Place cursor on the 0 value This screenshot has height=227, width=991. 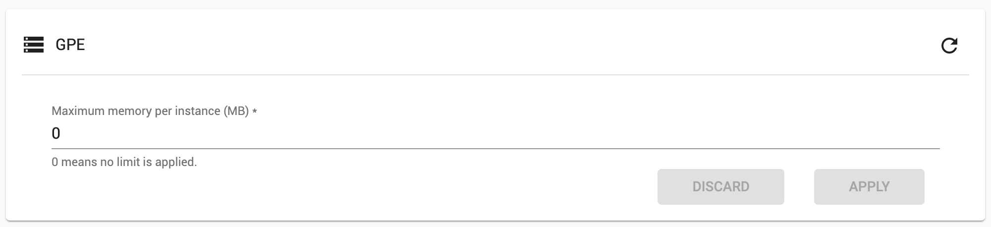(56, 133)
